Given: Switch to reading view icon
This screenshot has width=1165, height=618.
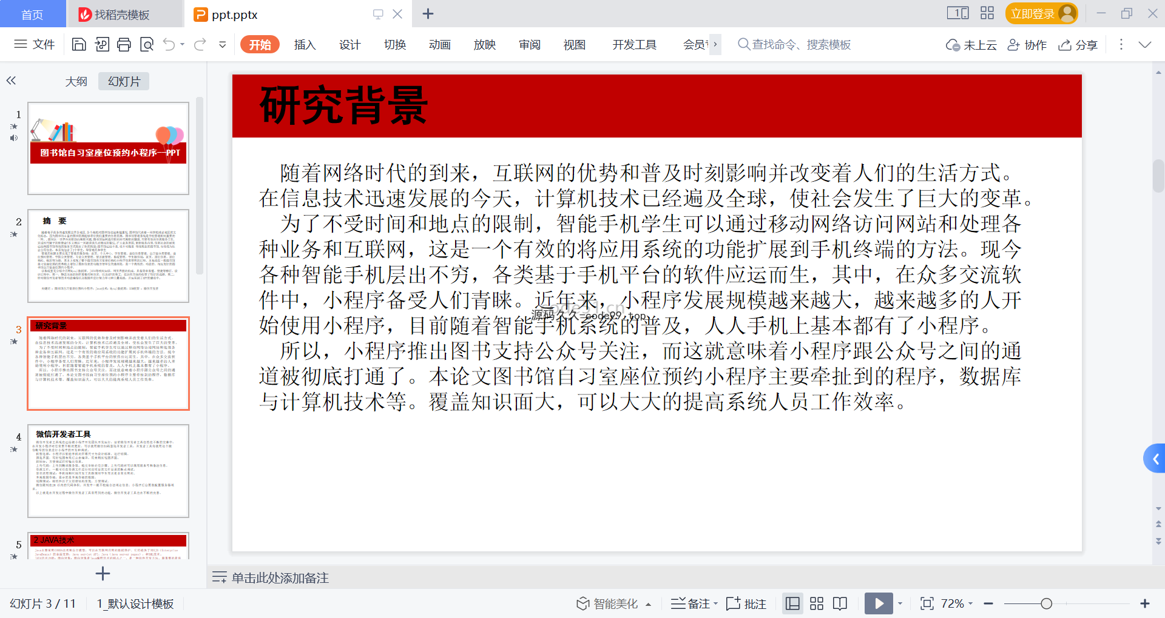Looking at the screenshot, I should 840,603.
